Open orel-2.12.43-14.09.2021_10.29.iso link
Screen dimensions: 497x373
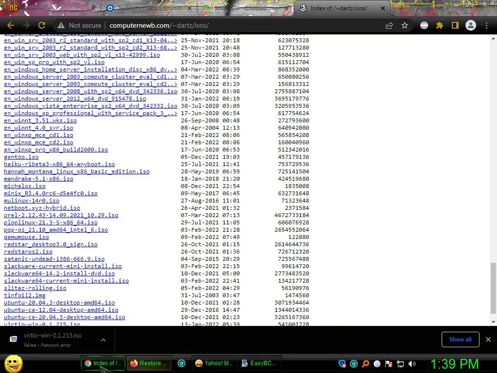pos(61,215)
